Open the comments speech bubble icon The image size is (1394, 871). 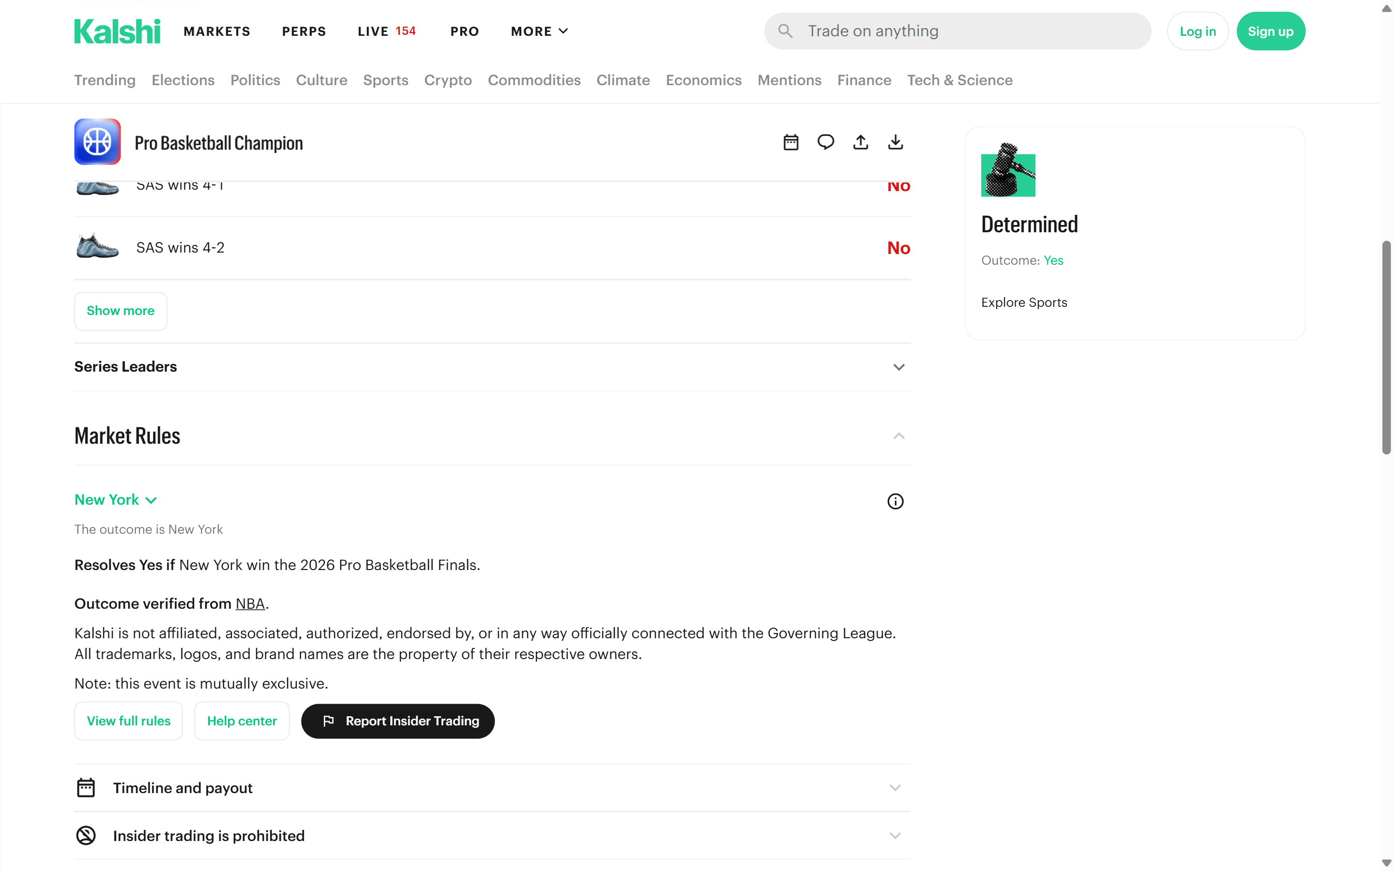click(825, 142)
